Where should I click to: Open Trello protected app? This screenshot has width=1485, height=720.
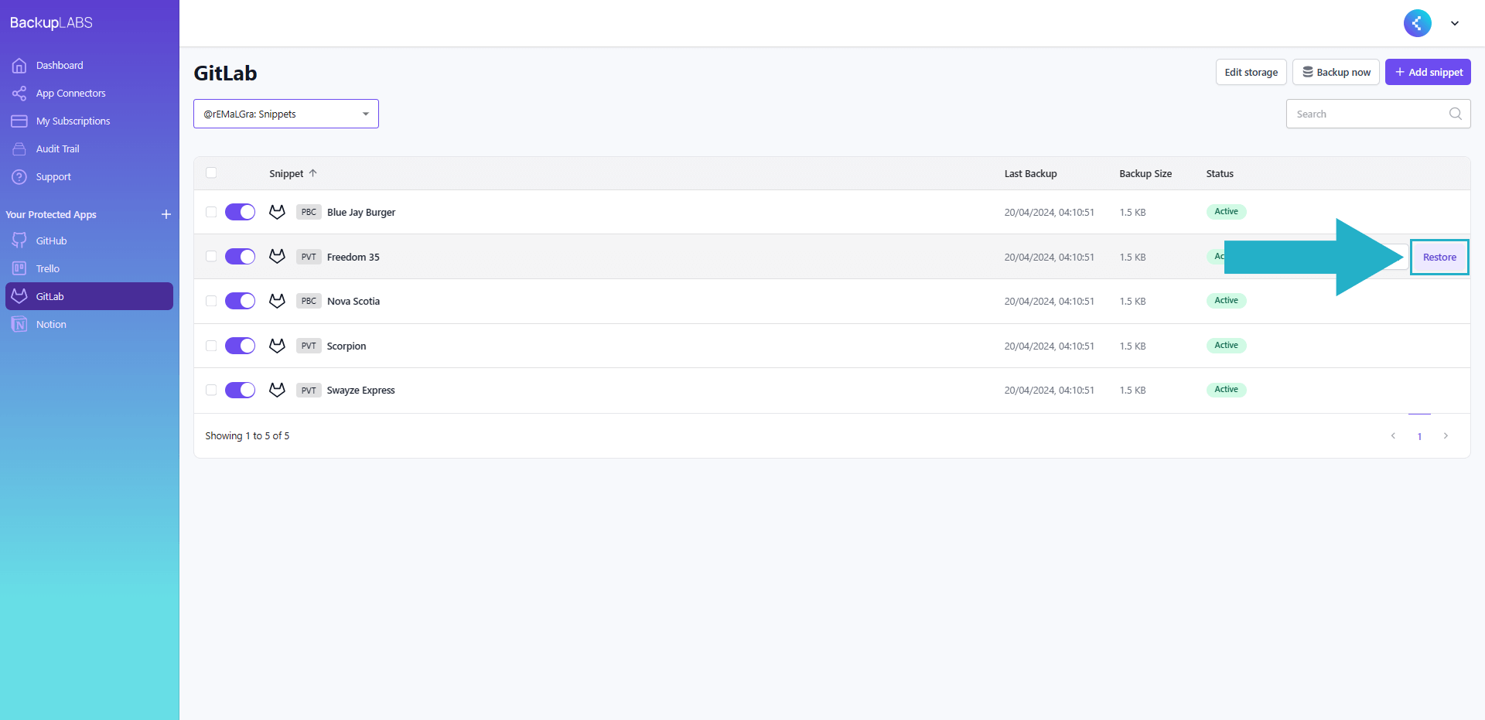pyautogui.click(x=89, y=269)
